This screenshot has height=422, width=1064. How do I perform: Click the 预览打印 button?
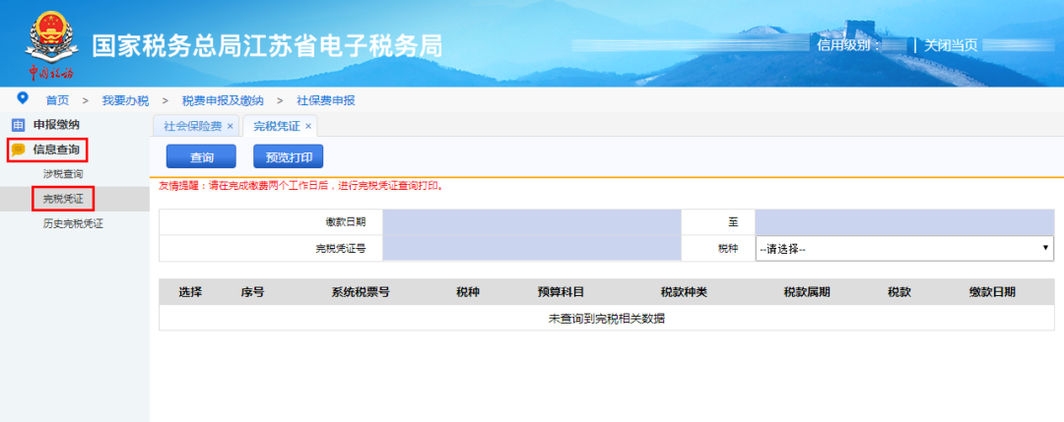[x=289, y=156]
